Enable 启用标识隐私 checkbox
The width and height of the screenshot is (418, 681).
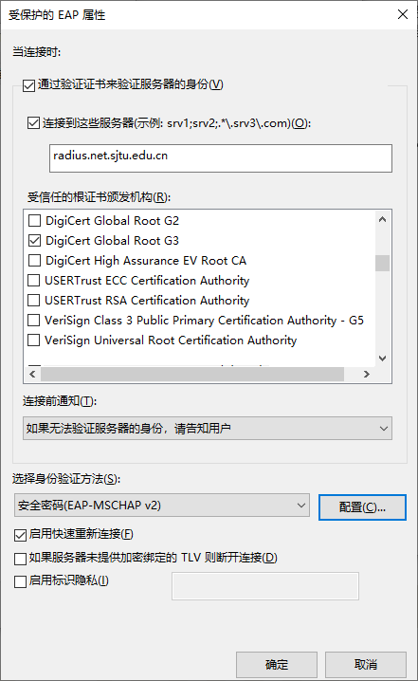pos(21,581)
